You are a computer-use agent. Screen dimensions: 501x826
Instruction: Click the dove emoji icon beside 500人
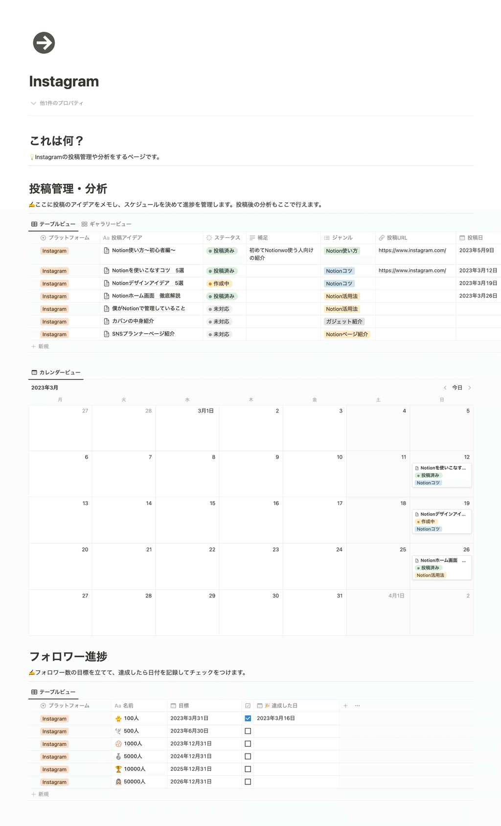coord(118,731)
